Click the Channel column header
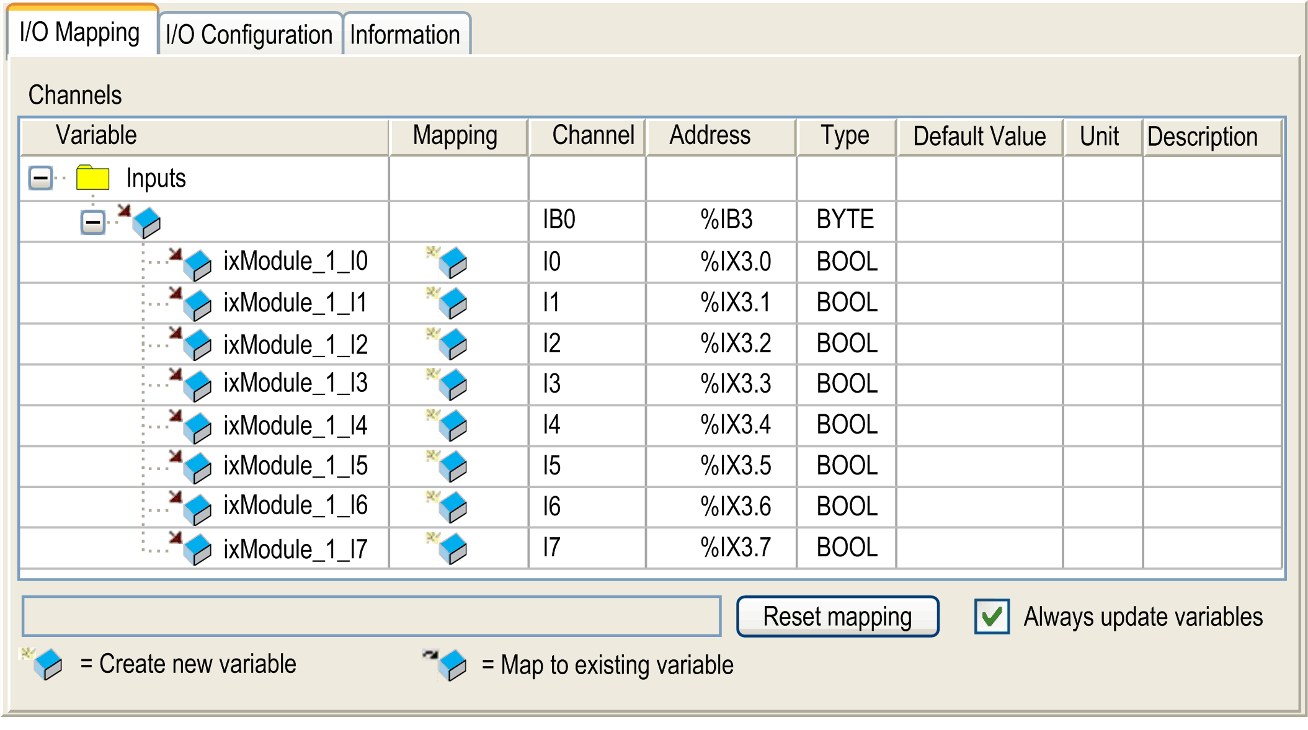 click(587, 136)
